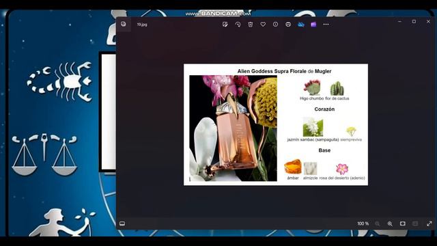437x246 pixels.
Task: Click the perfume bottle photo in the image
Action: pos(234,128)
